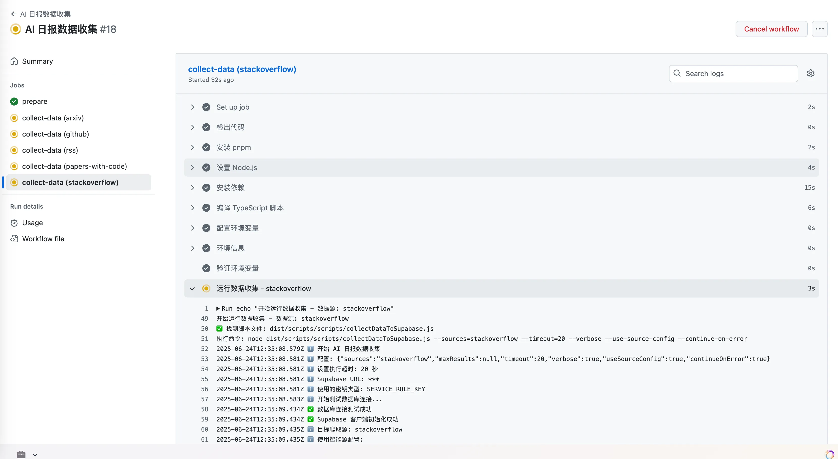Click the Summary home icon
838x459 pixels.
pyautogui.click(x=14, y=61)
